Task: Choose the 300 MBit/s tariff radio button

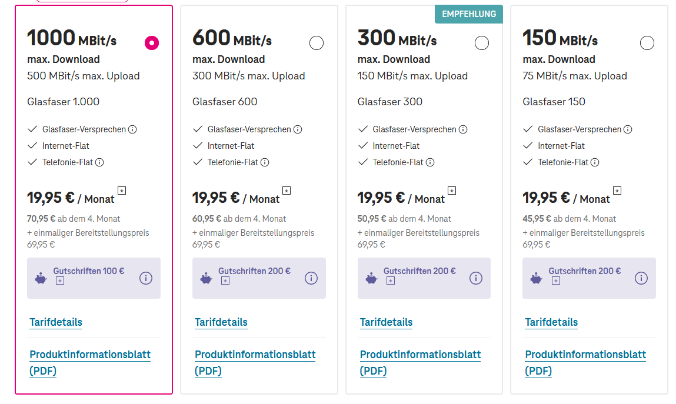Action: coord(482,43)
